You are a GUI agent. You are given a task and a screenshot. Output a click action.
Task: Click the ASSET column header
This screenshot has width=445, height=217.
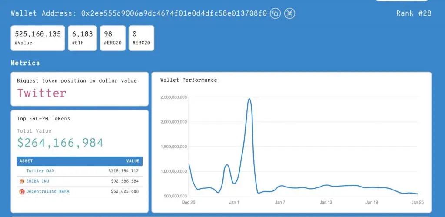point(26,161)
